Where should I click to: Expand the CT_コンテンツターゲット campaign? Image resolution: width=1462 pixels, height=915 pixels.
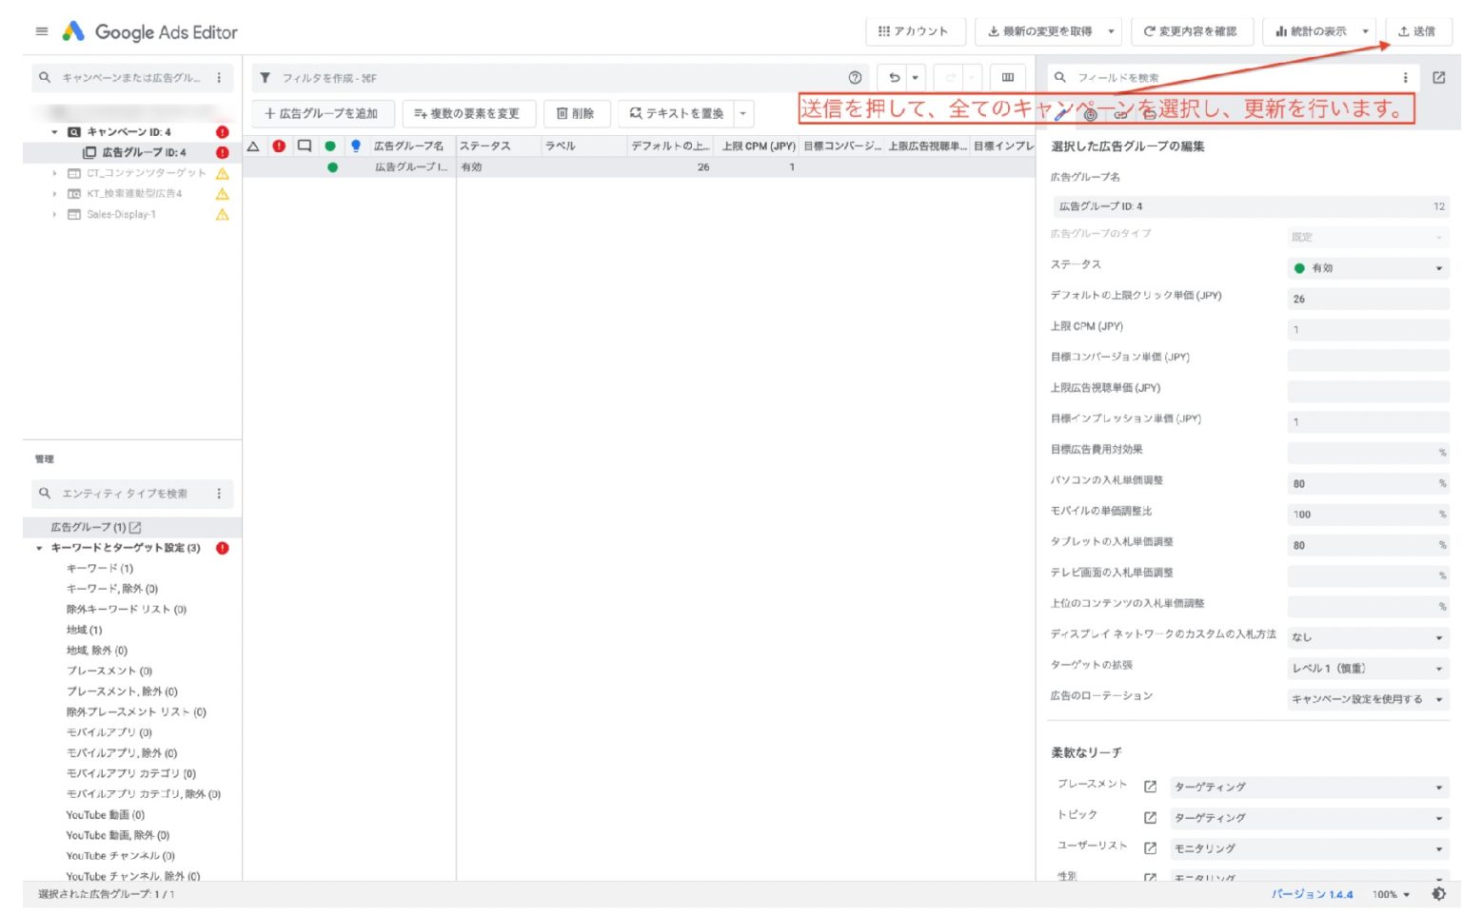pos(54,174)
